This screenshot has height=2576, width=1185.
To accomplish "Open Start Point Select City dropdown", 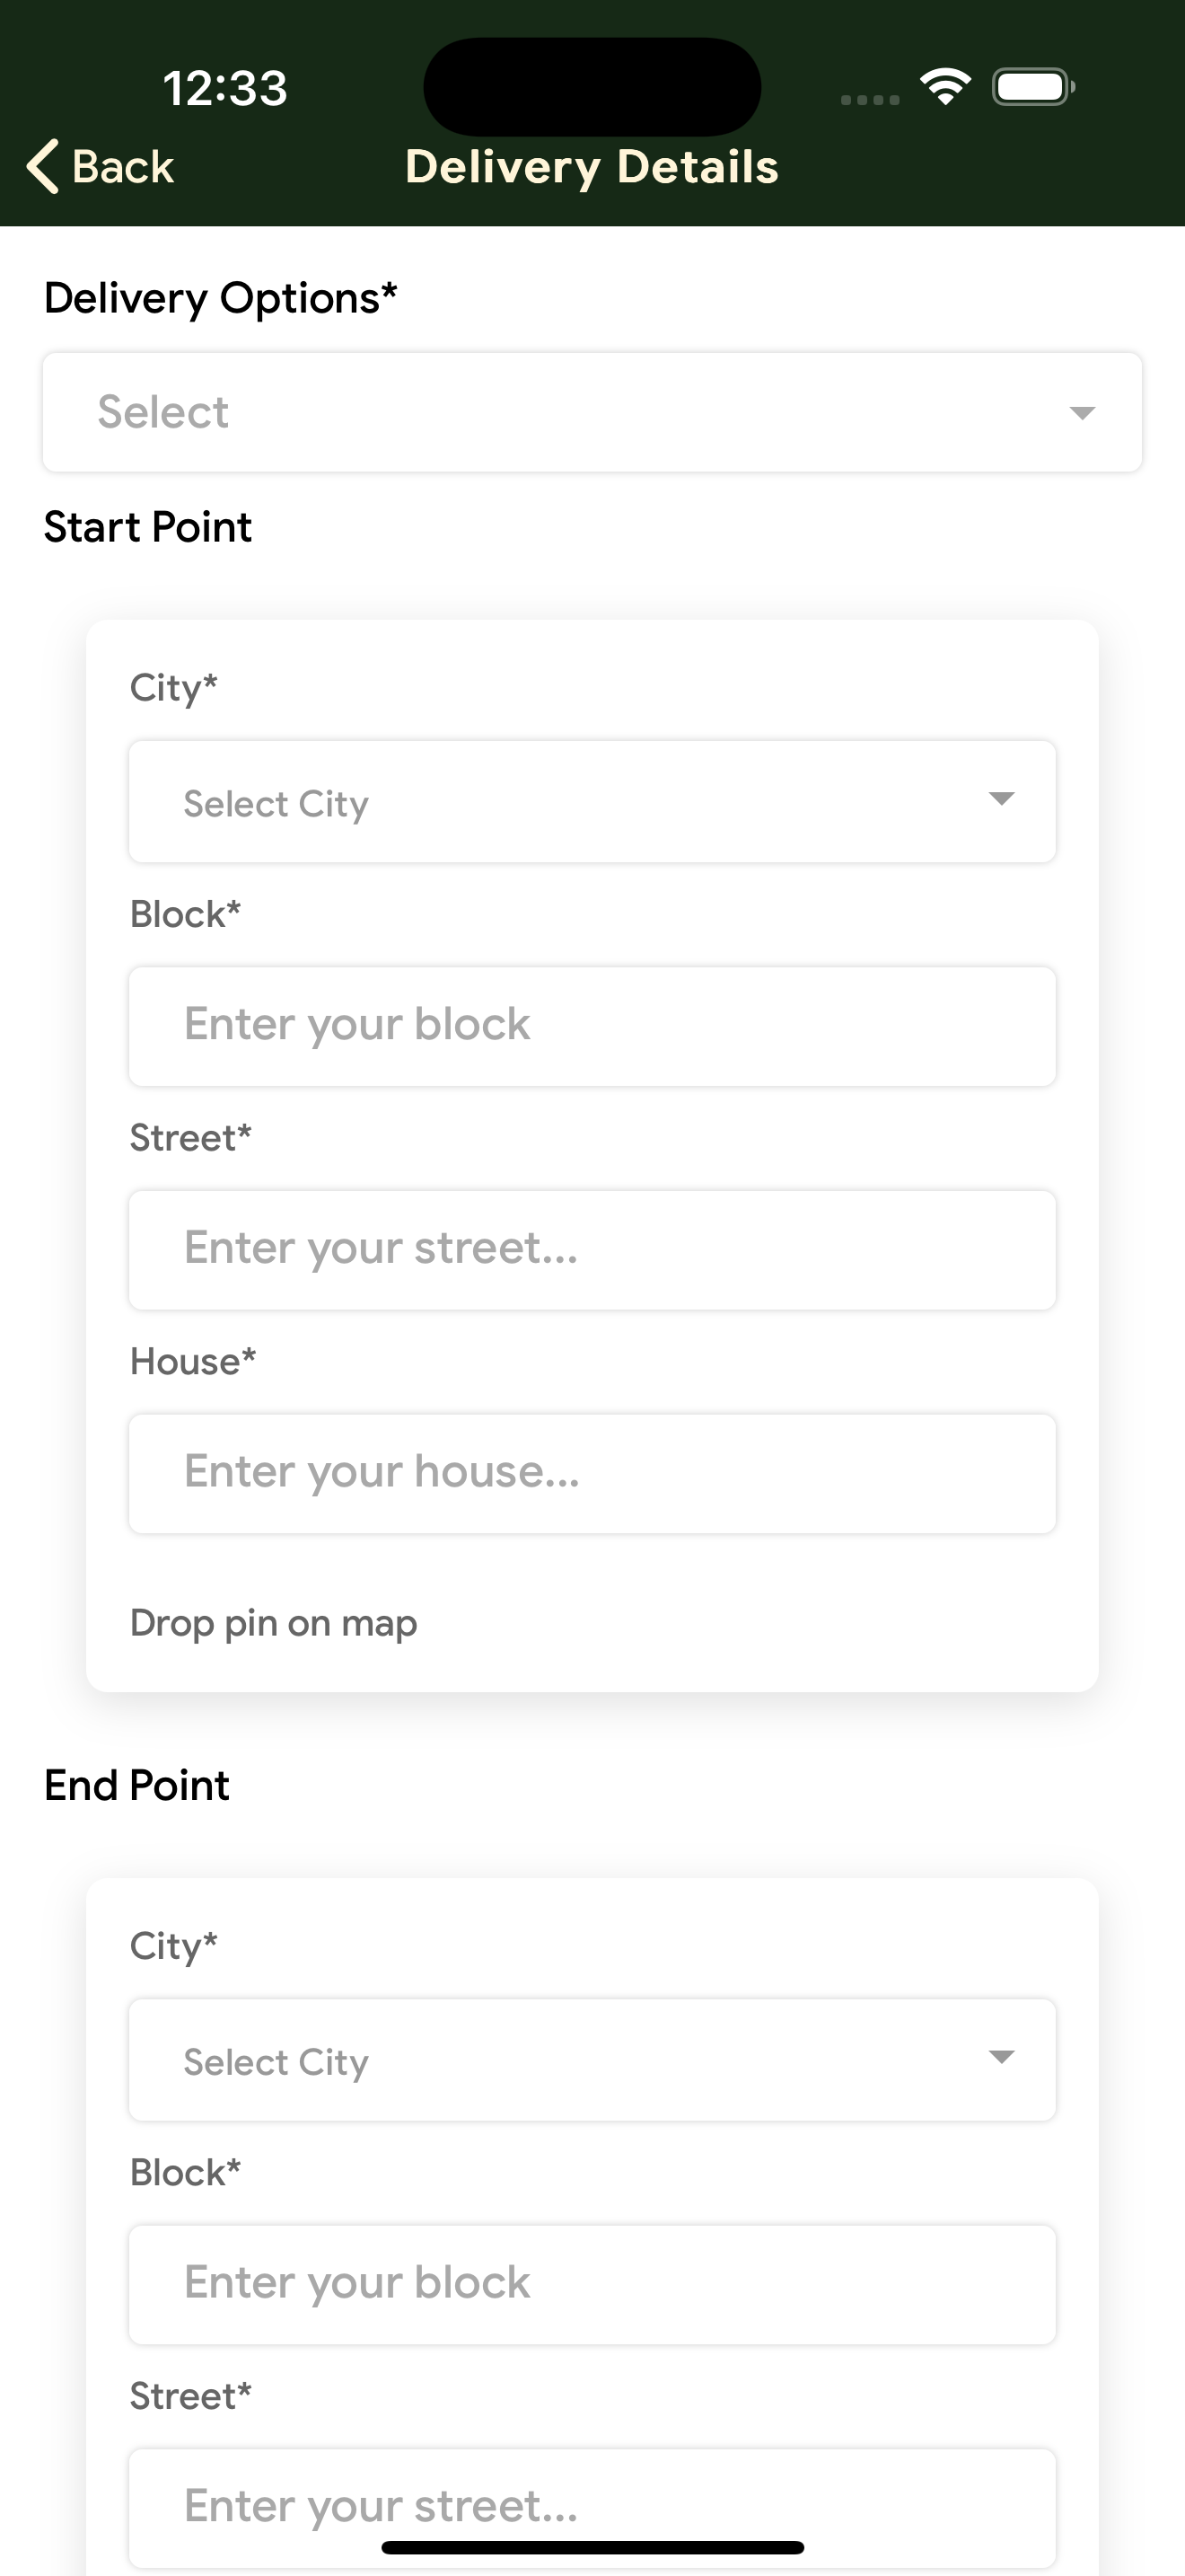I will [x=559, y=802].
